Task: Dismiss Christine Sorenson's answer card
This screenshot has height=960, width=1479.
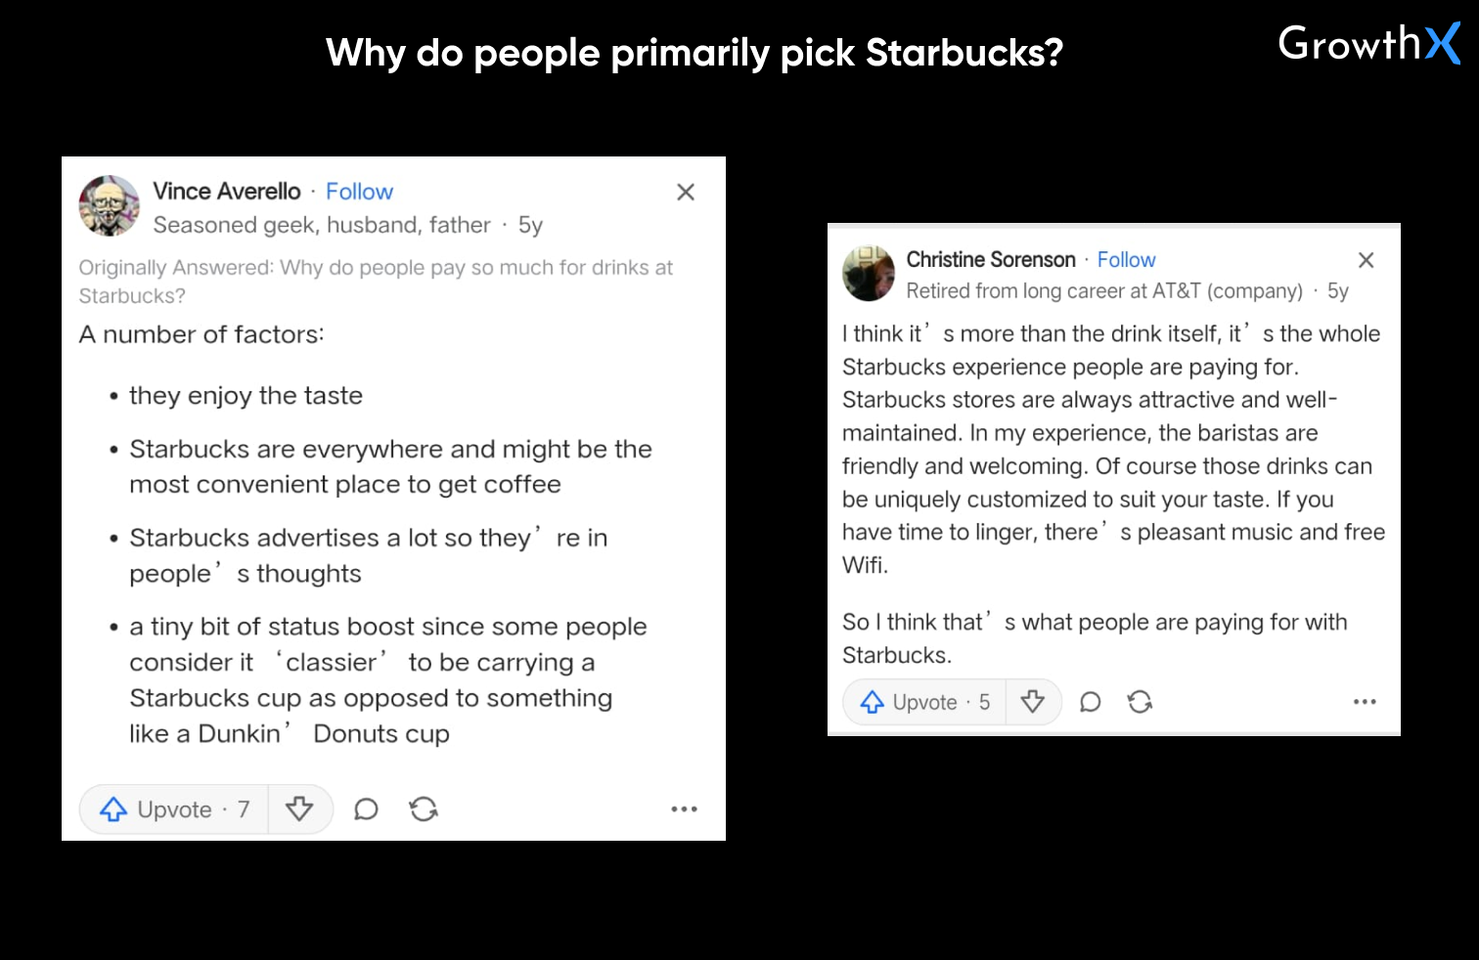Action: coord(1367,260)
